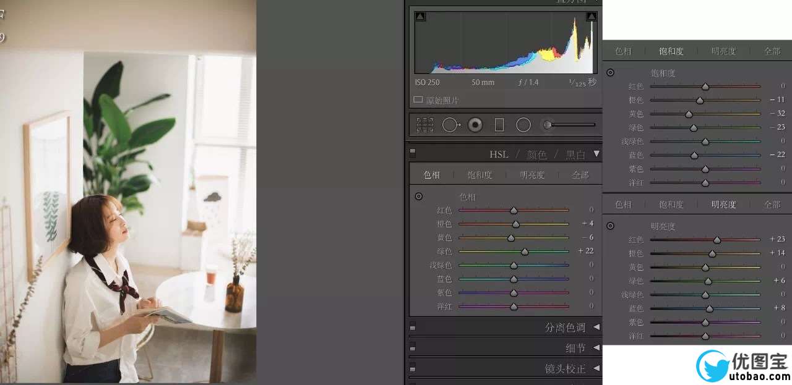792x385 pixels.
Task: Click the hue value '+ 4' for 橙色
Action: pyautogui.click(x=588, y=223)
